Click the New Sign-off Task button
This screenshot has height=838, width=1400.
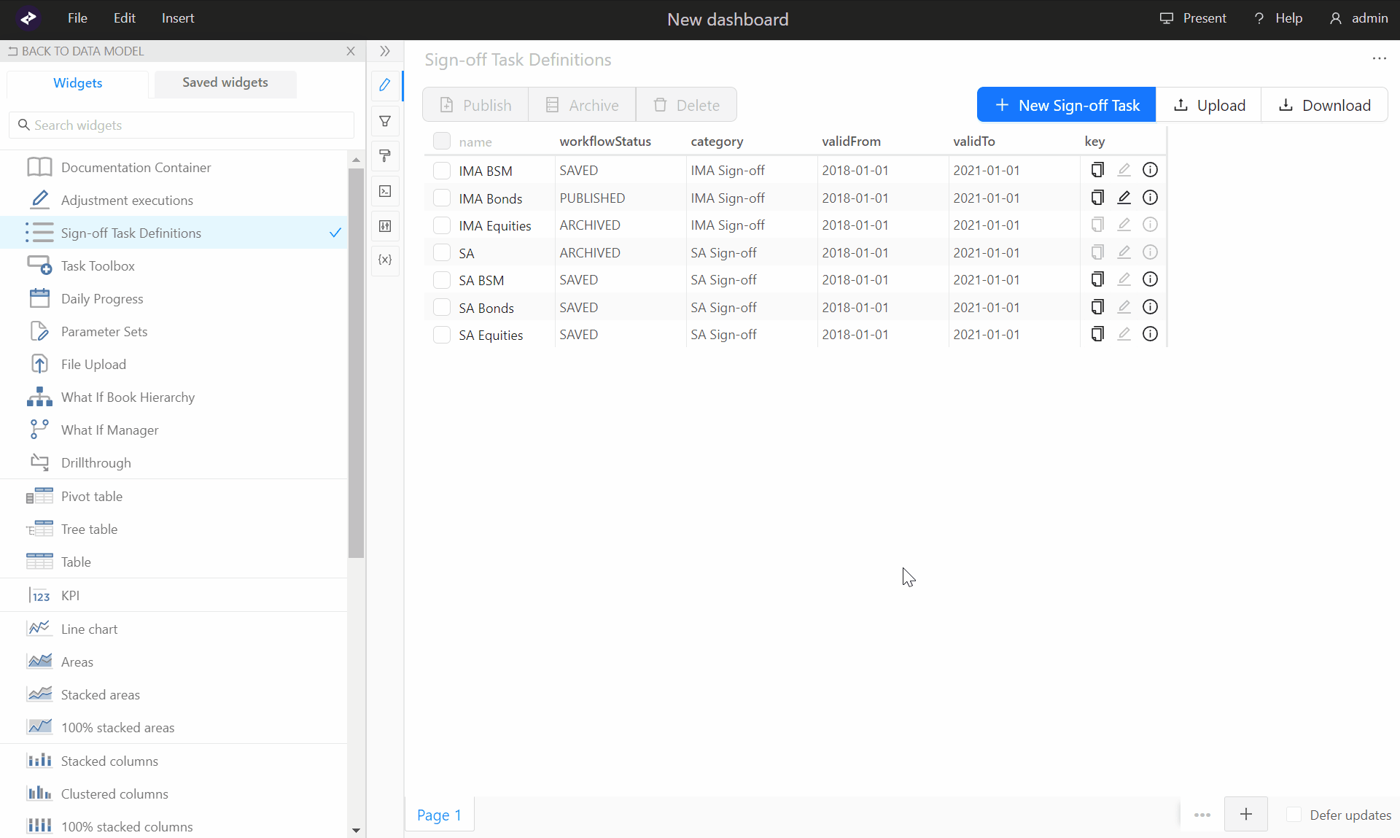pos(1066,105)
